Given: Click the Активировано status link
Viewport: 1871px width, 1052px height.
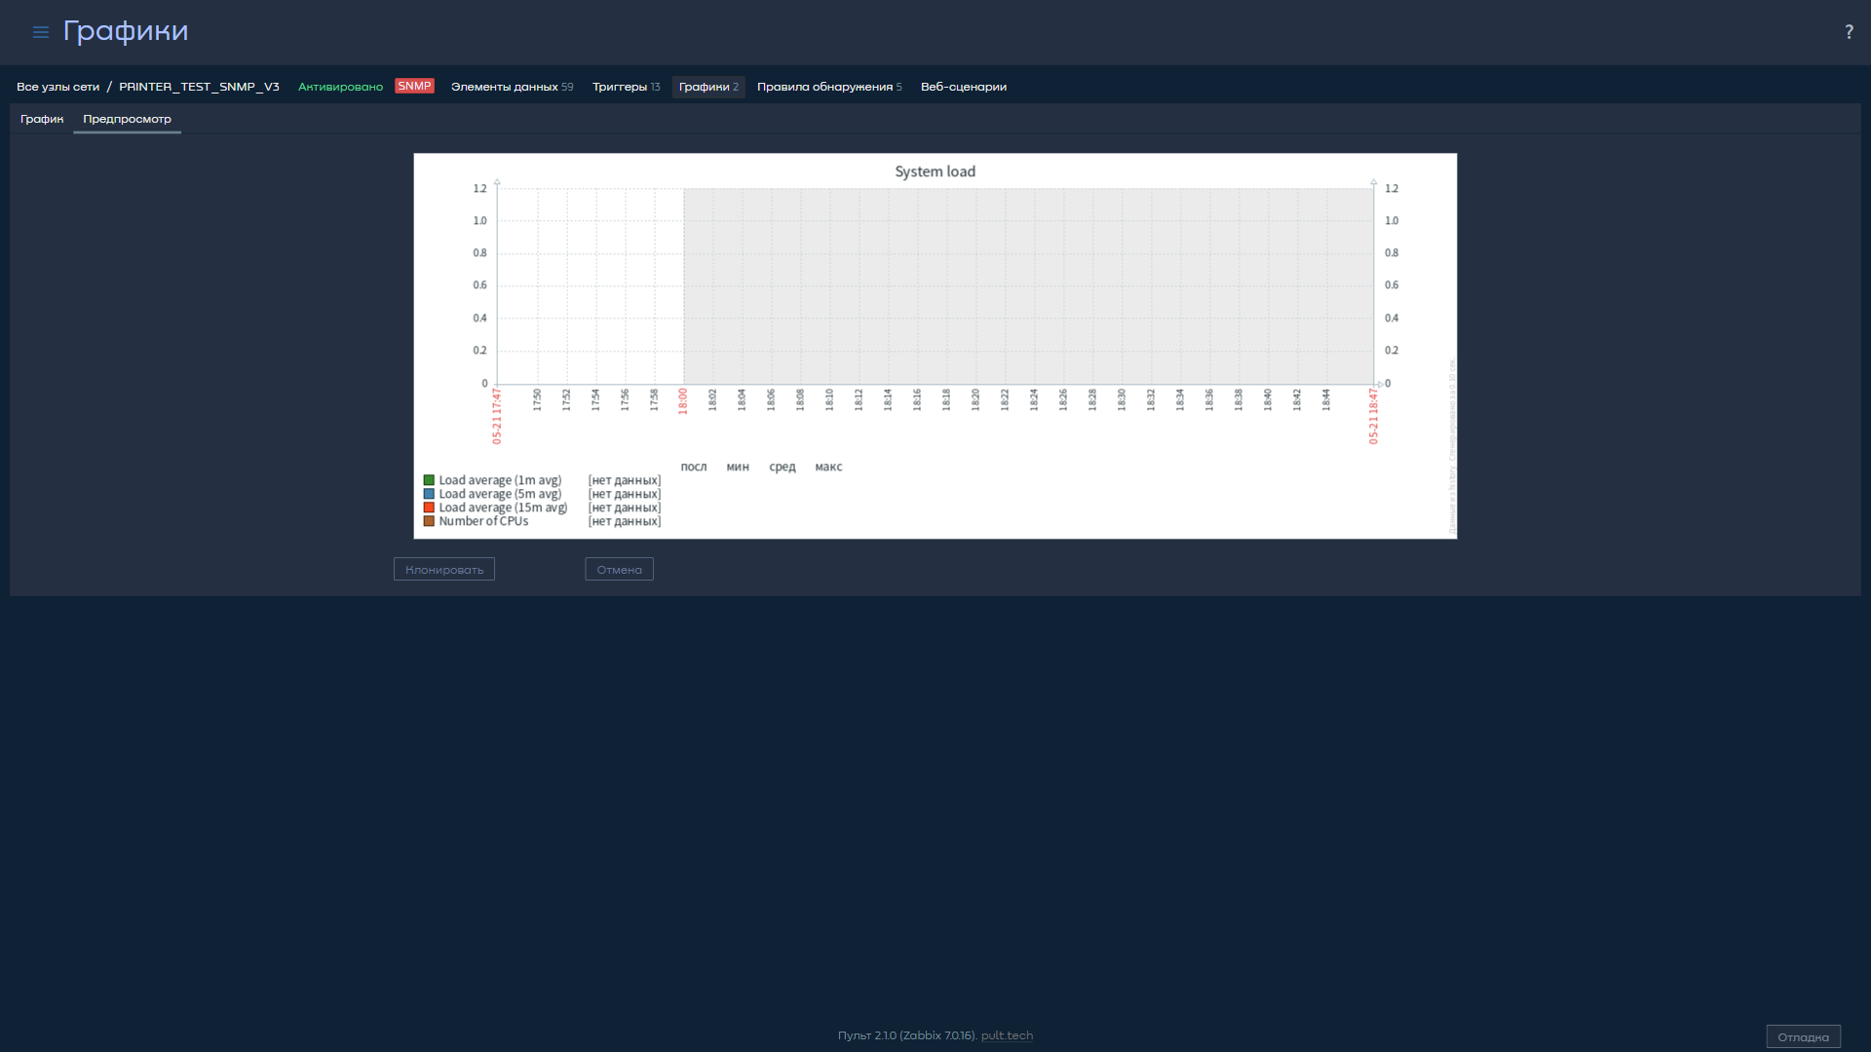Looking at the screenshot, I should 340,87.
